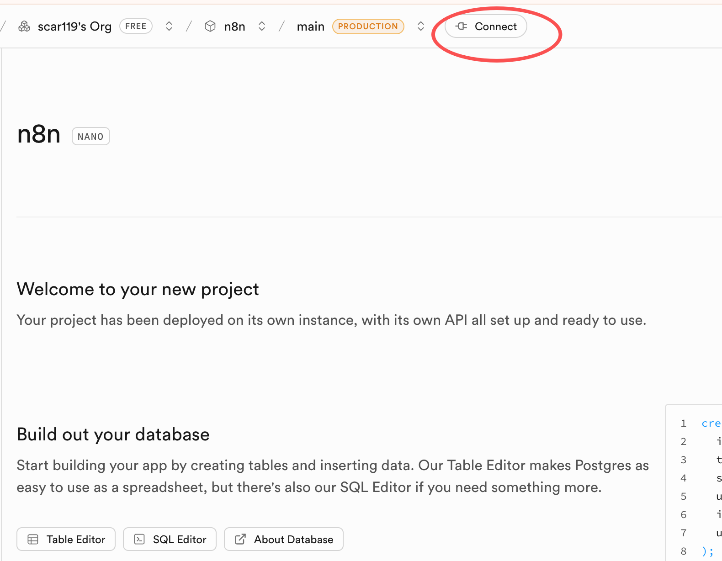Click the cube project icon in breadcrumb
Viewport: 722px width, 561px height.
(210, 26)
